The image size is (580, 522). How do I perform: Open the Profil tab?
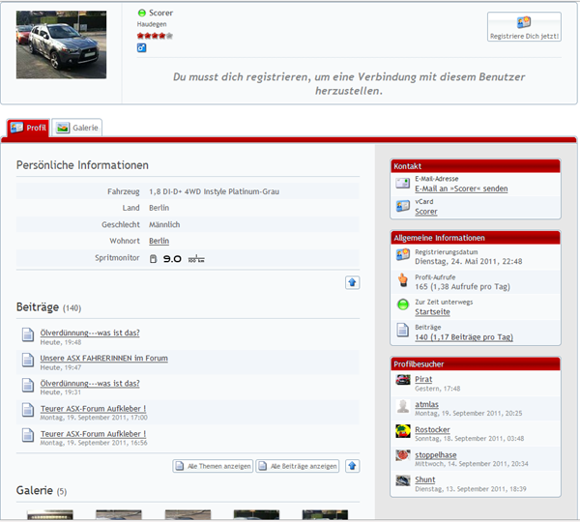tap(29, 128)
